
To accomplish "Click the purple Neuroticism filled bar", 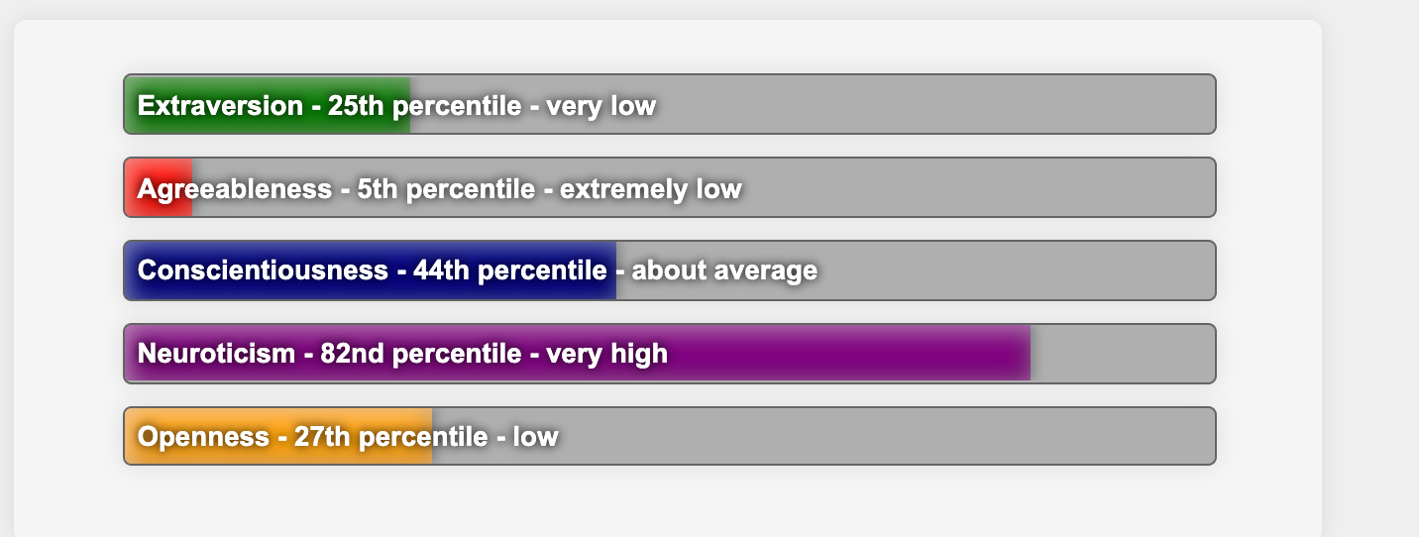I will pos(578,354).
